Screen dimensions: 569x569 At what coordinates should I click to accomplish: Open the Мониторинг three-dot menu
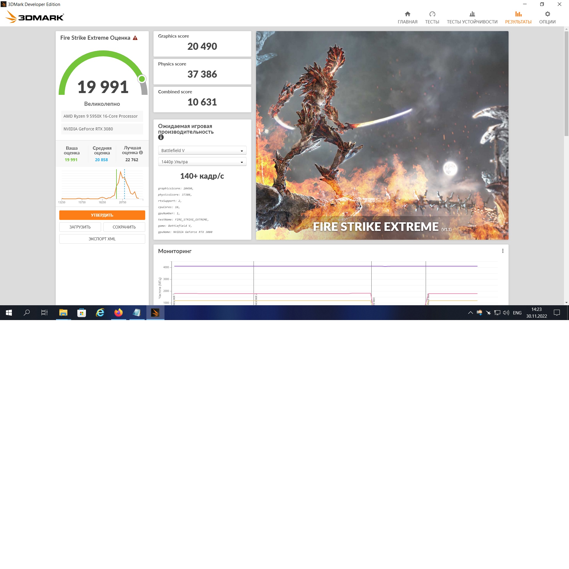[503, 251]
